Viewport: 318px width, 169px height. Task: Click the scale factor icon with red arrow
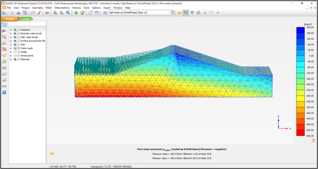click(91, 13)
